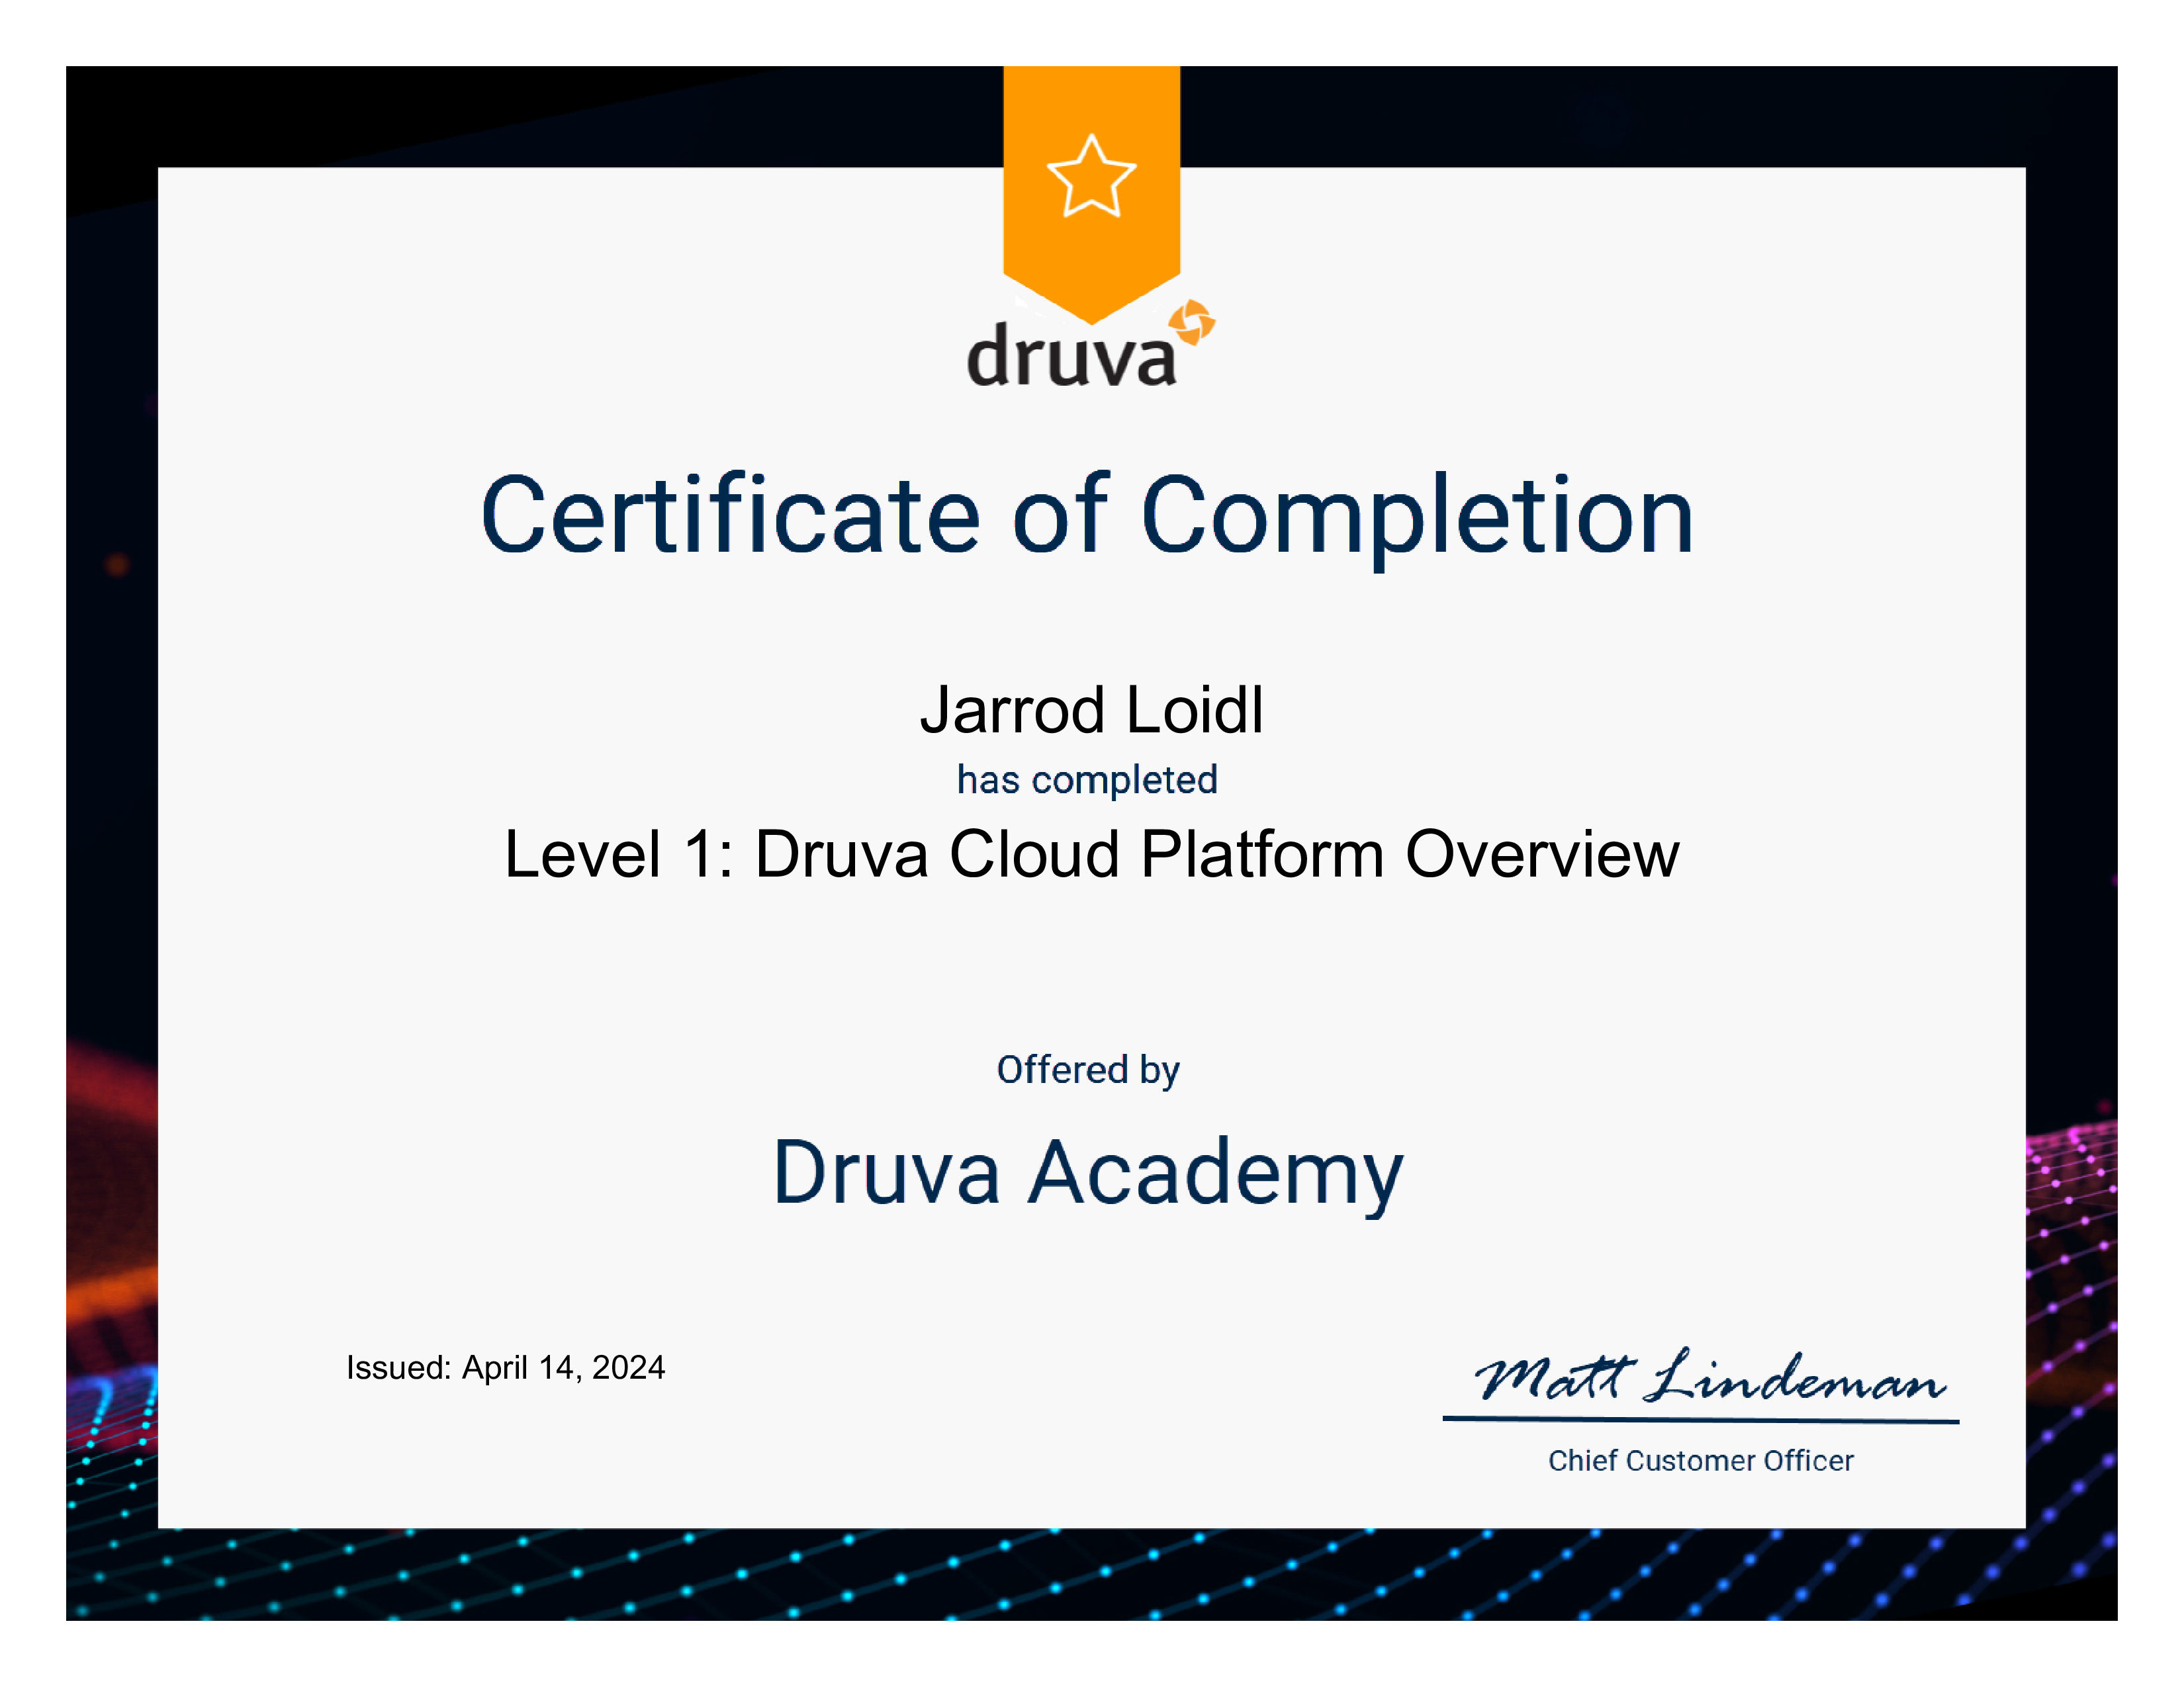The image size is (2184, 1687).
Task: Click the recipient name 'Jarrod Loidl'
Action: 1092,710
